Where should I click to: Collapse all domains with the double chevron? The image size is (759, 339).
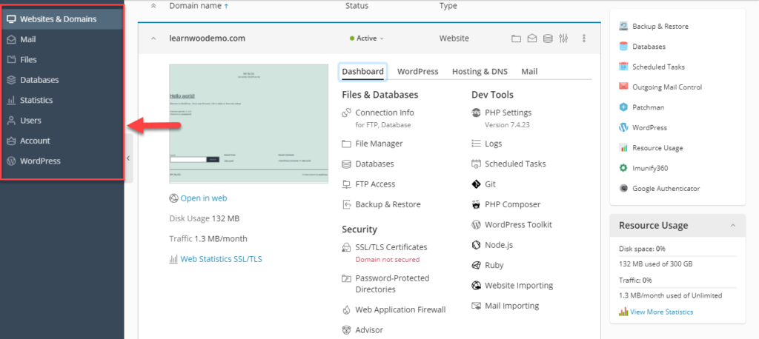[153, 6]
